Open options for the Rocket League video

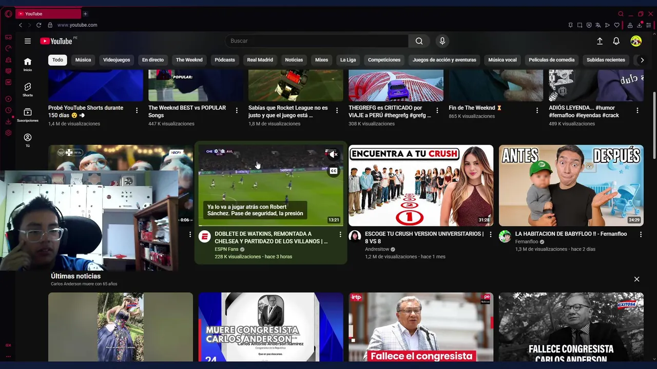[337, 110]
